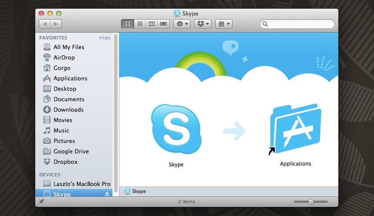Click the Google Drive folder icon
Screen dimensions: 374x216
pos(47,151)
